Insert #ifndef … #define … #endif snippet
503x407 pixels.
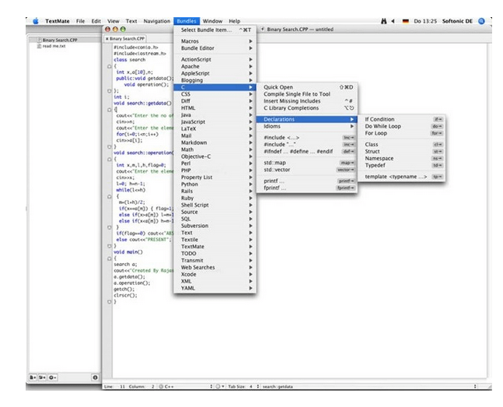tap(307, 151)
